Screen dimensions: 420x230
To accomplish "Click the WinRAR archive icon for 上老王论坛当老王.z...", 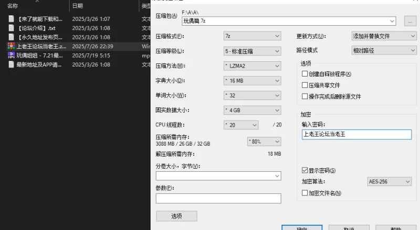I will pyautogui.click(x=11, y=46).
